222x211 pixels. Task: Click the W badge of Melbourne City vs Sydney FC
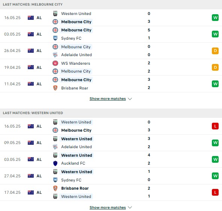(215, 34)
